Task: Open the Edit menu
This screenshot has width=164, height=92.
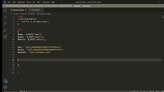Action: pyautogui.click(x=14, y=2)
